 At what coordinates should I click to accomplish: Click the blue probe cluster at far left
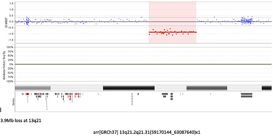click(27, 21)
